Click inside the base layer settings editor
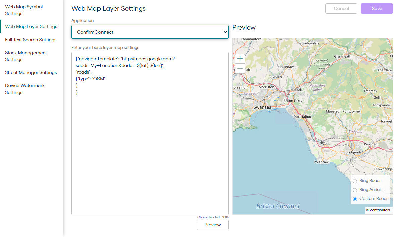The width and height of the screenshot is (397, 237). pyautogui.click(x=150, y=134)
